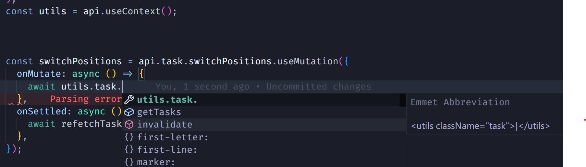The image size is (586, 167).
Task: Click the highlighted opening brace after onMutate
Action: pyautogui.click(x=141, y=74)
